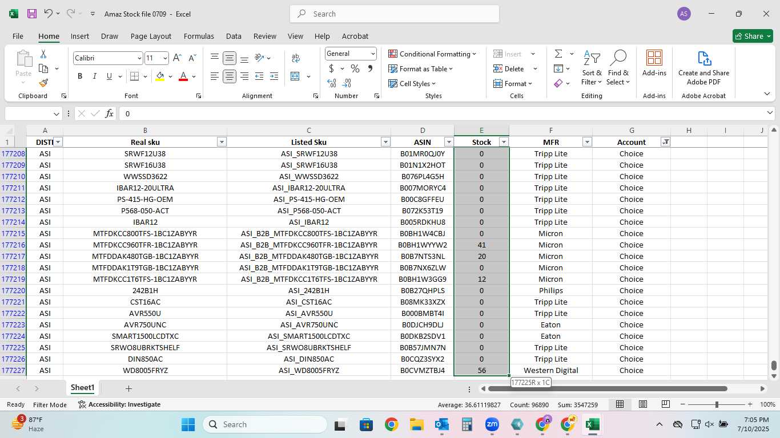Click the Delete cells button
Image resolution: width=780 pixels, height=438 pixels.
point(509,69)
